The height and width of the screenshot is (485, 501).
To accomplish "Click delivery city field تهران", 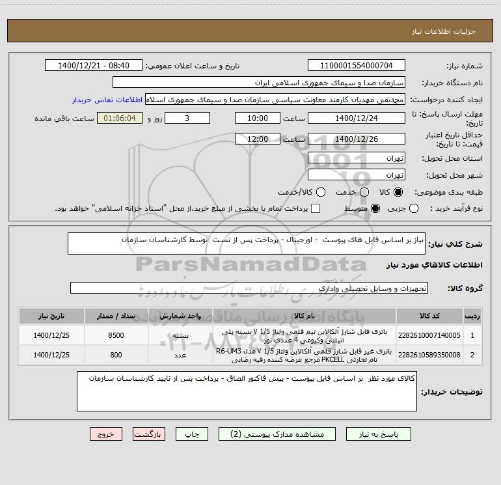I will pyautogui.click(x=357, y=175).
